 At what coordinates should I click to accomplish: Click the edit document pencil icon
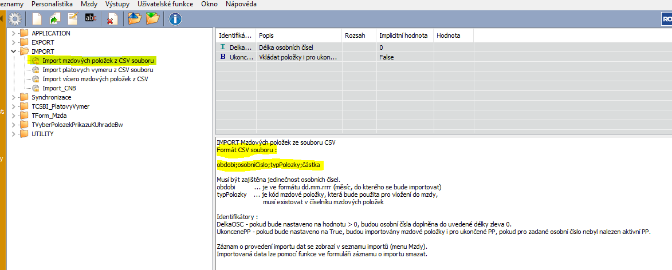point(73,19)
